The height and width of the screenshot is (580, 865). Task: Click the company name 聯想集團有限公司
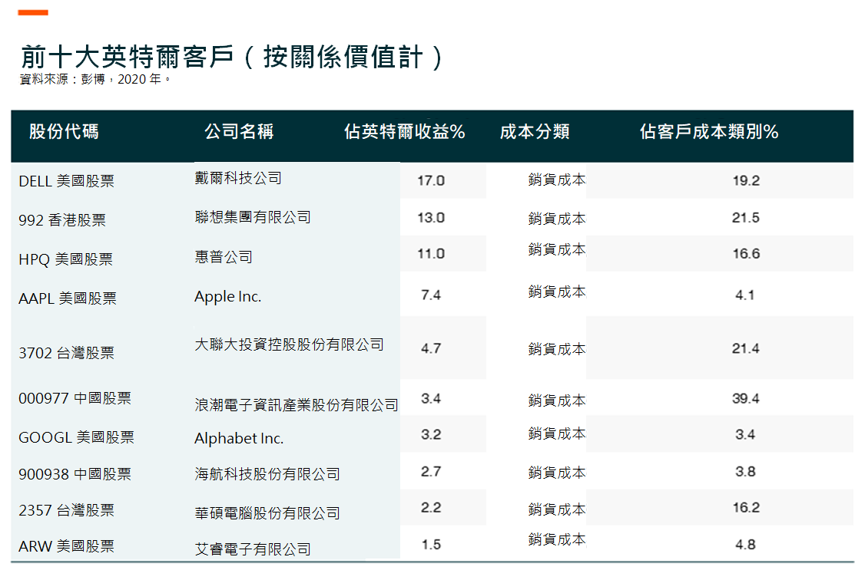pyautogui.click(x=253, y=217)
